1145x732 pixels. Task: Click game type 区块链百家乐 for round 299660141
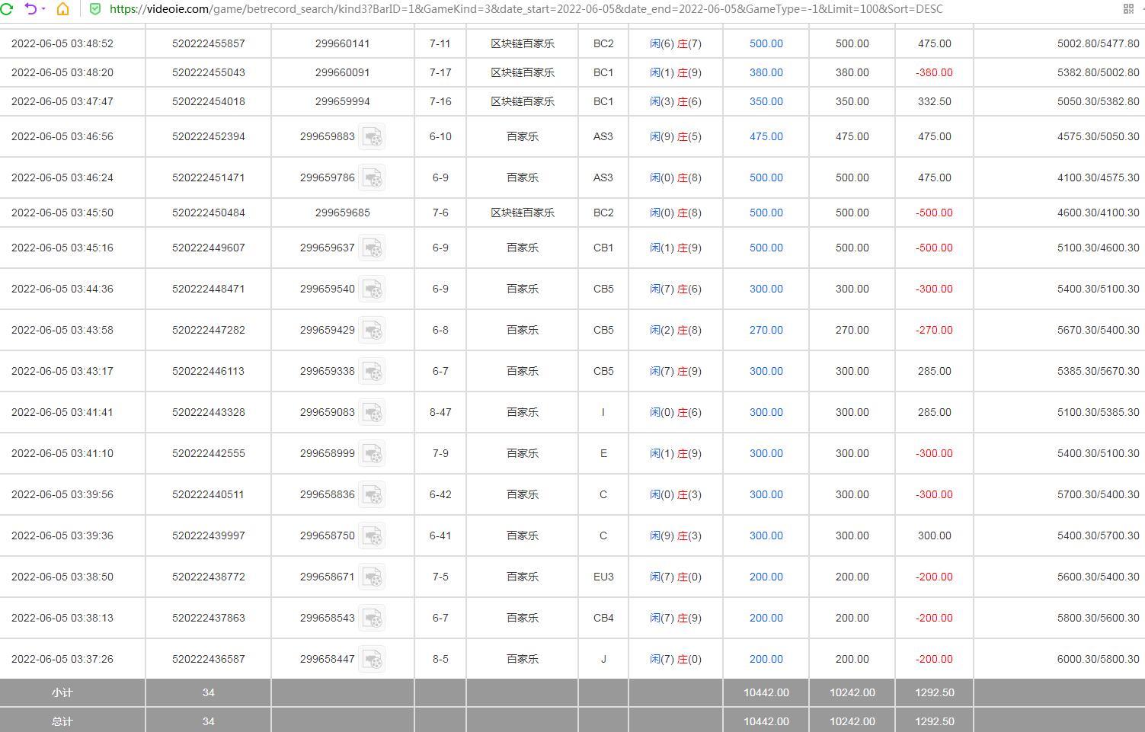click(x=523, y=43)
